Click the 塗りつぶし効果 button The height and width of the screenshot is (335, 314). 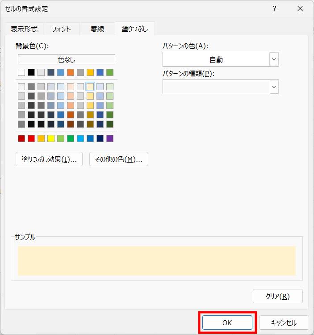(x=49, y=159)
